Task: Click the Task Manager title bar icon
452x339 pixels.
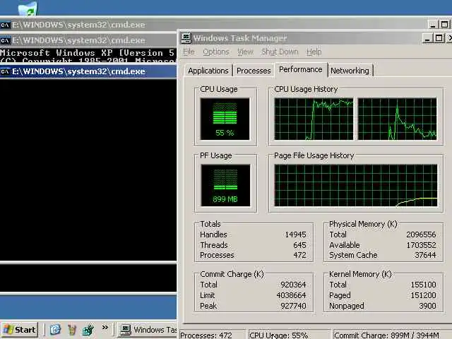Action: 186,37
